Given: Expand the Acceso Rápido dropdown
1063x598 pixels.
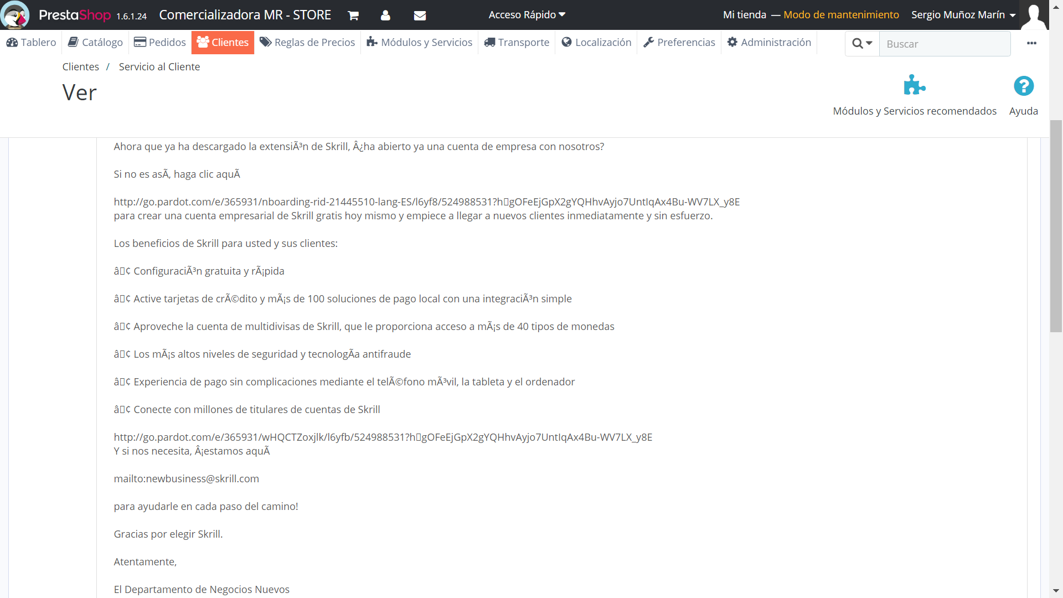Looking at the screenshot, I should coord(527,15).
